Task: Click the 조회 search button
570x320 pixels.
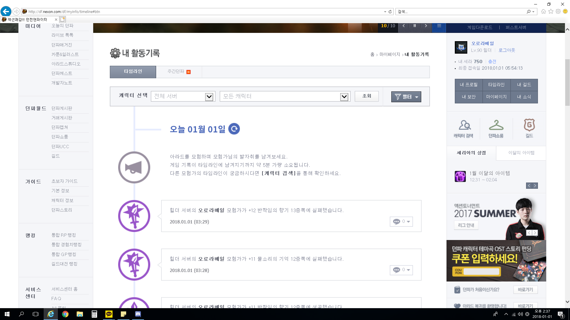Action: pyautogui.click(x=367, y=96)
